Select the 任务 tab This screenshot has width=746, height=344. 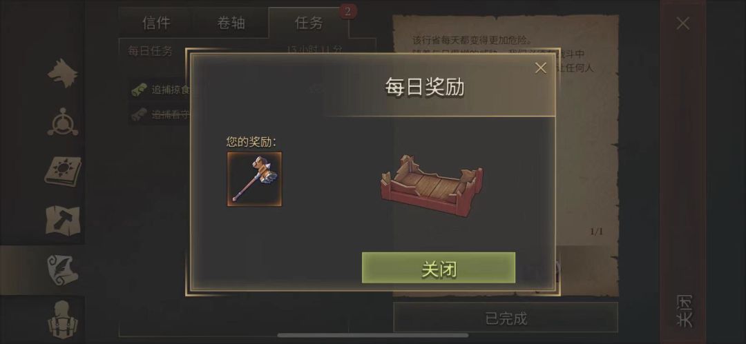(x=309, y=23)
